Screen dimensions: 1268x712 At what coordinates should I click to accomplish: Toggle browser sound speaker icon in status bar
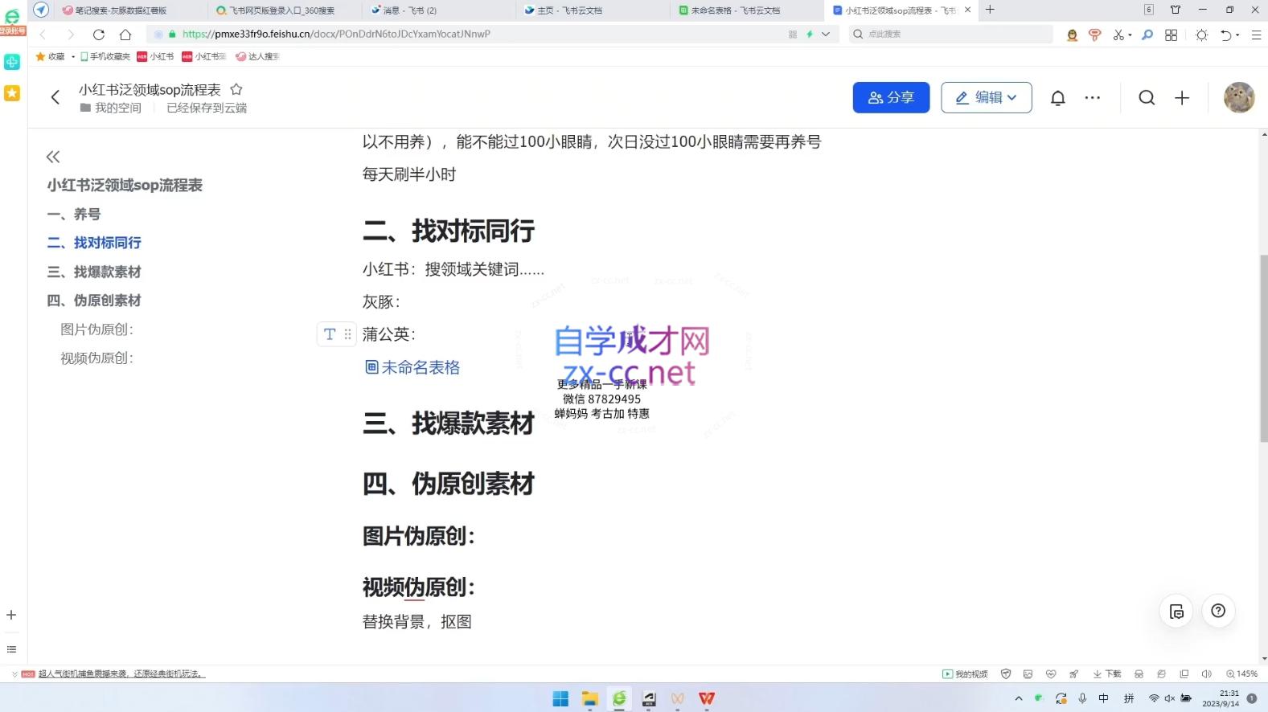pyautogui.click(x=1206, y=674)
